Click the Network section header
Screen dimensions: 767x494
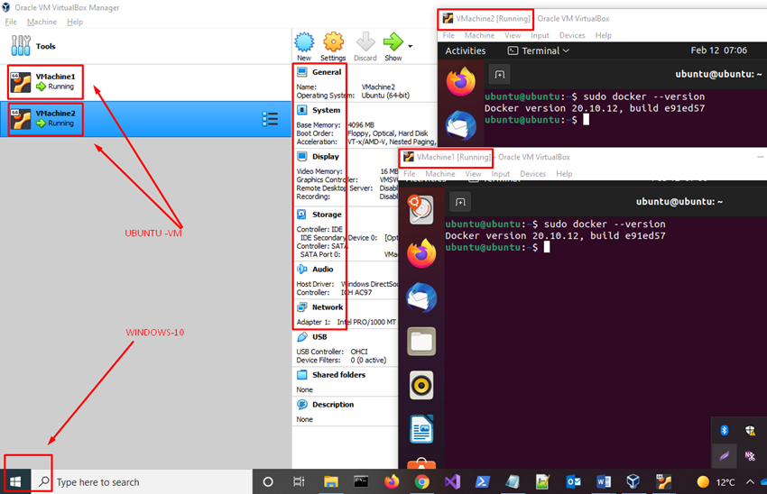[x=328, y=307]
